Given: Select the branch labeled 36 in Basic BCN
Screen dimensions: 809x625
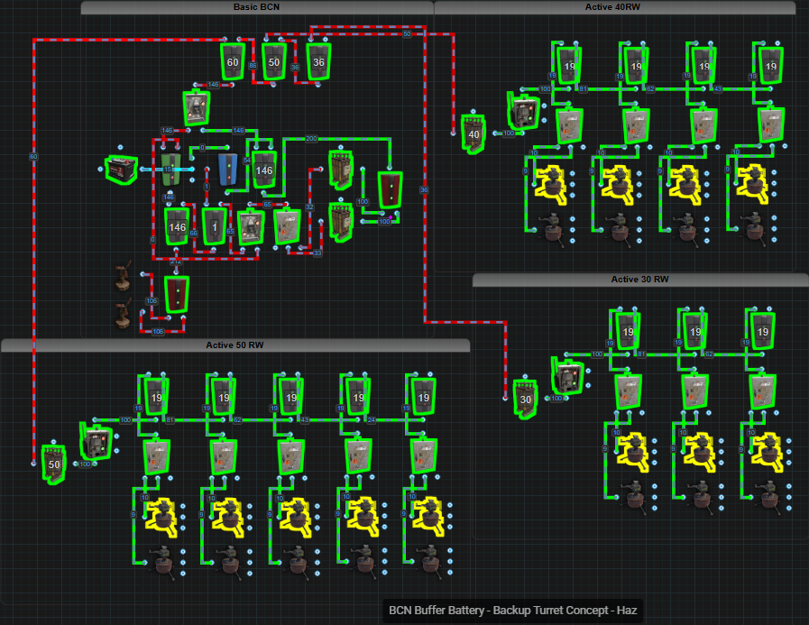Looking at the screenshot, I should click(x=318, y=61).
